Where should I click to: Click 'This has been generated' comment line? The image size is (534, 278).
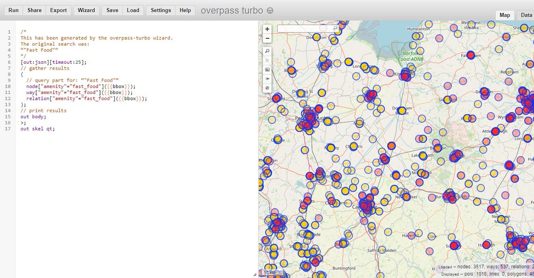click(97, 38)
